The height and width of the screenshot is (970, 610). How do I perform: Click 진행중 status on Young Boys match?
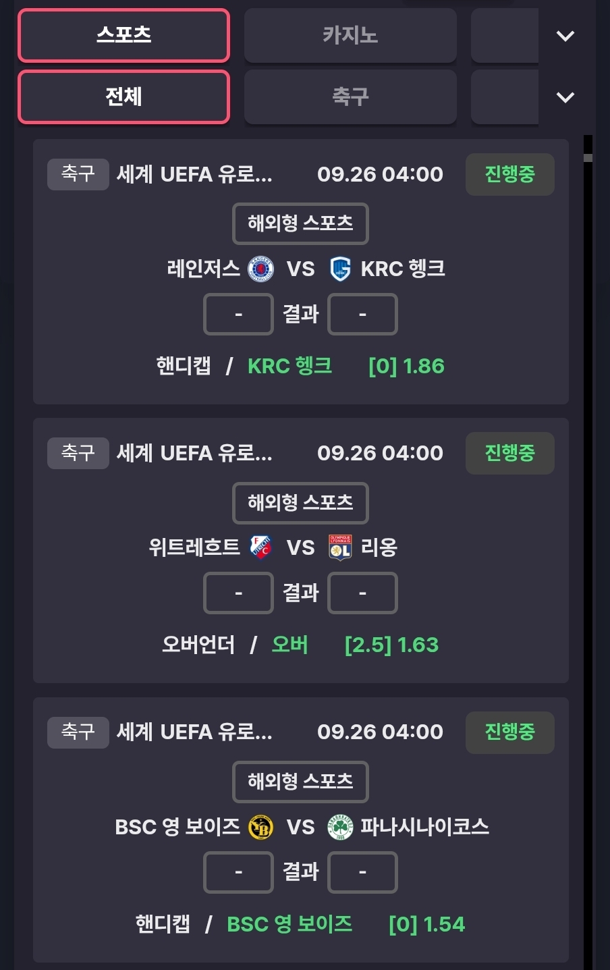(x=509, y=732)
